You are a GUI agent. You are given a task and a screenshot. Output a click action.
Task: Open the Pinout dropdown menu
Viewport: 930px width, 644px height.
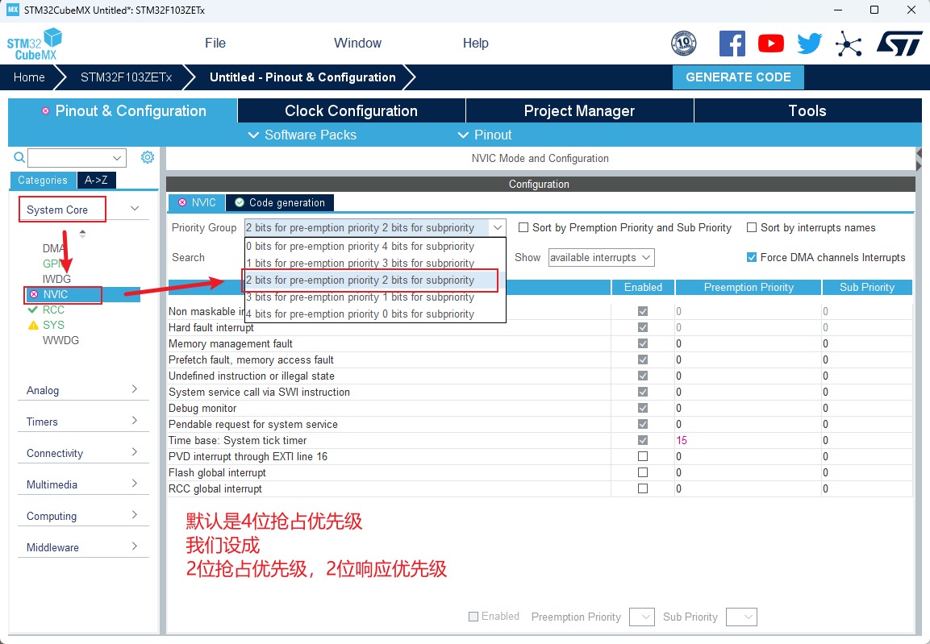[485, 135]
